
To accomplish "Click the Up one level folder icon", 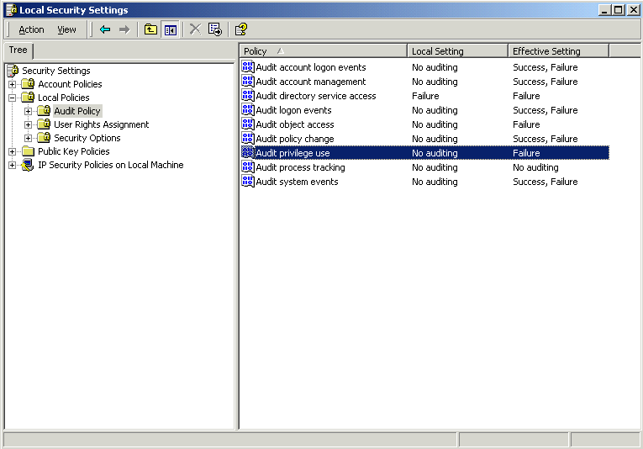I will [x=150, y=29].
